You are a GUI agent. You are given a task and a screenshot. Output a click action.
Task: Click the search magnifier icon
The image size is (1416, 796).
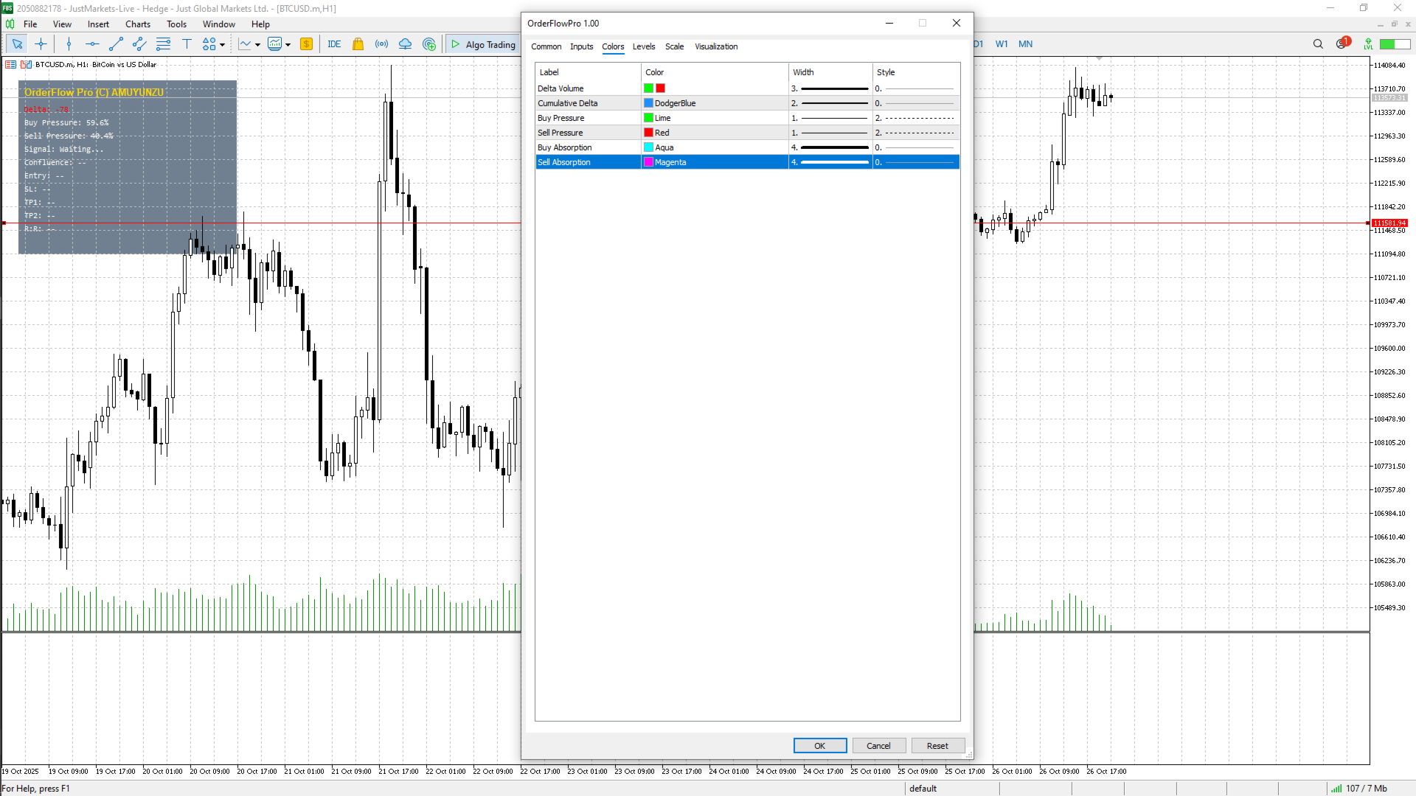coord(1318,44)
